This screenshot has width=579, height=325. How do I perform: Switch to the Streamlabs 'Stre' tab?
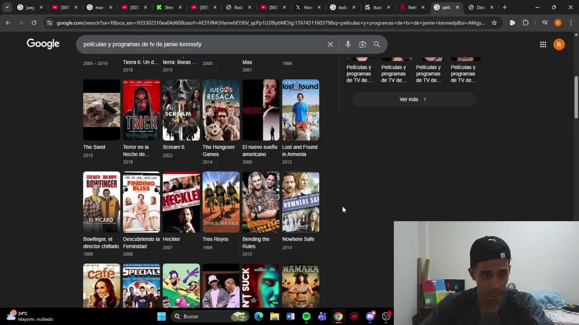click(x=169, y=7)
